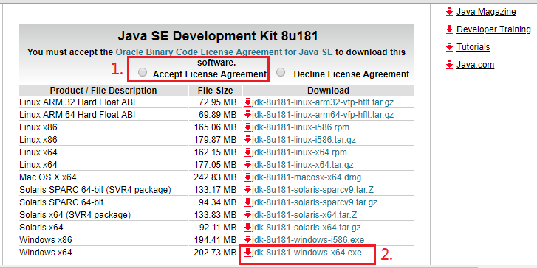
Task: Download jdk-8u181-linux-arm32-vfp-hflt.tar.gz
Action: [323, 102]
